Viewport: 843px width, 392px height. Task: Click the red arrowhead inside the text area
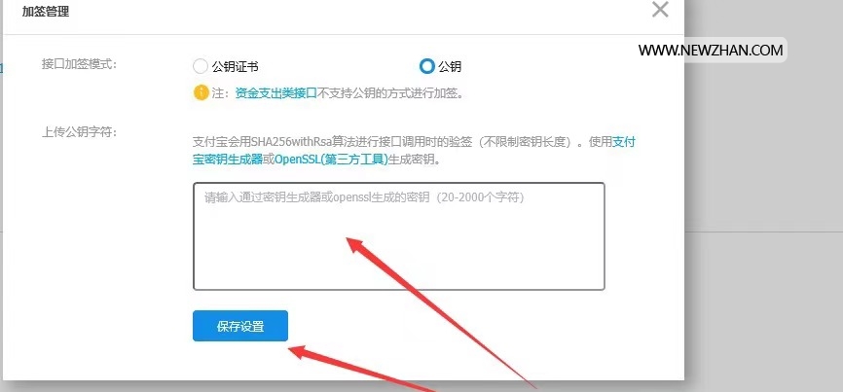356,246
